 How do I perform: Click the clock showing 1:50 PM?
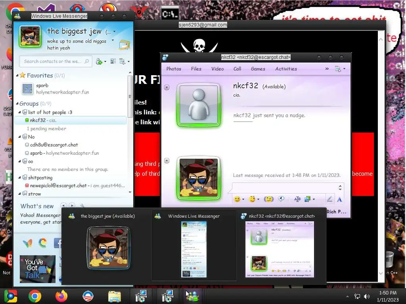(388, 293)
